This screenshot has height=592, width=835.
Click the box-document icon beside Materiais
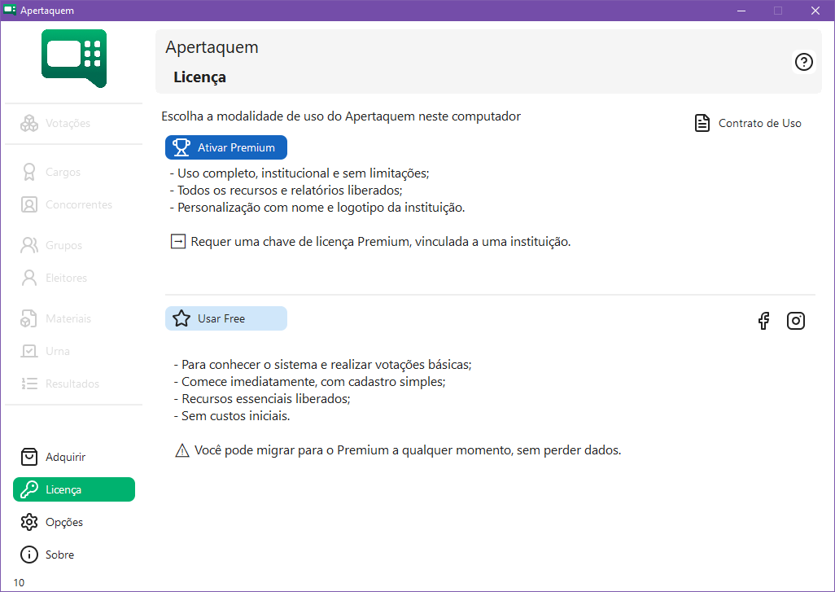point(28,318)
